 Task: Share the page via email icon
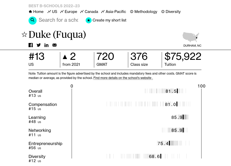click(55, 45)
